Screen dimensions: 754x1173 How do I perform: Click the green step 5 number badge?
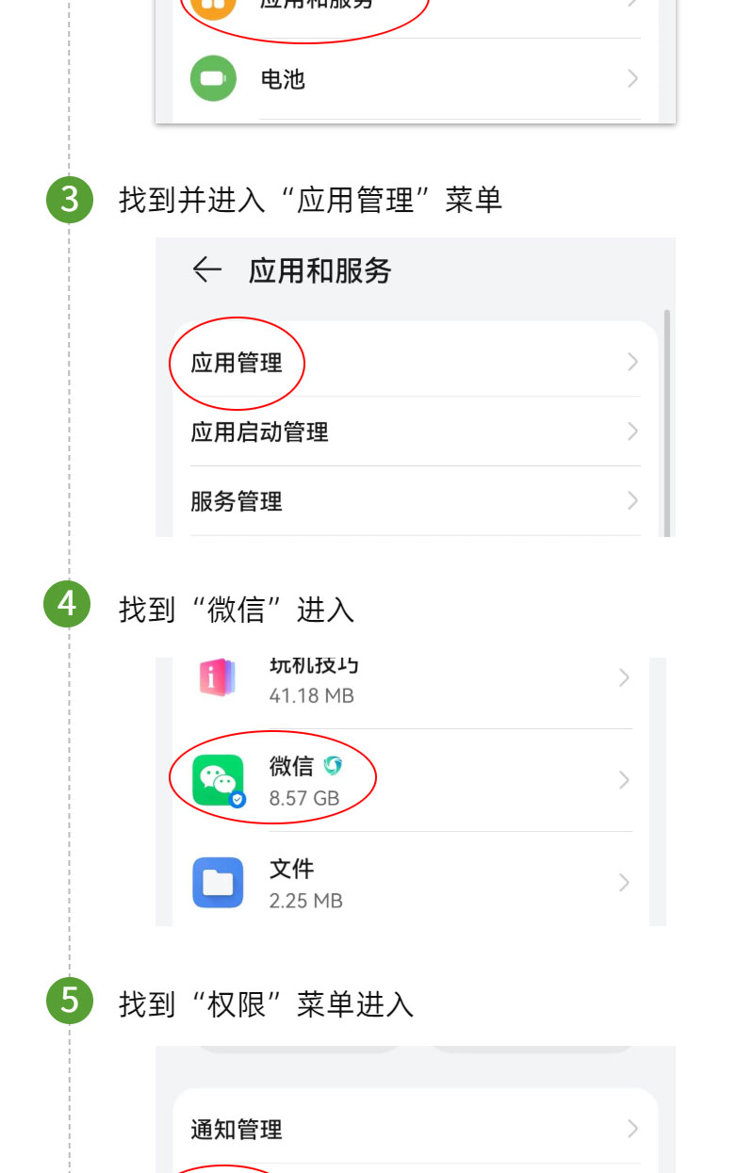point(70,1000)
